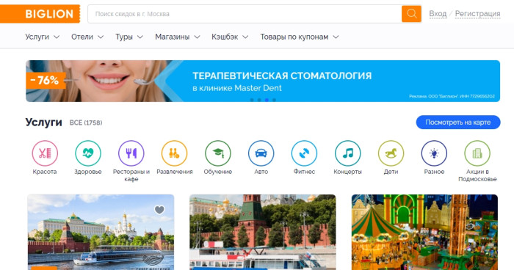This screenshot has height=270, width=514.
Task: Expand the Услуги dropdown menu
Action: [x=43, y=37]
